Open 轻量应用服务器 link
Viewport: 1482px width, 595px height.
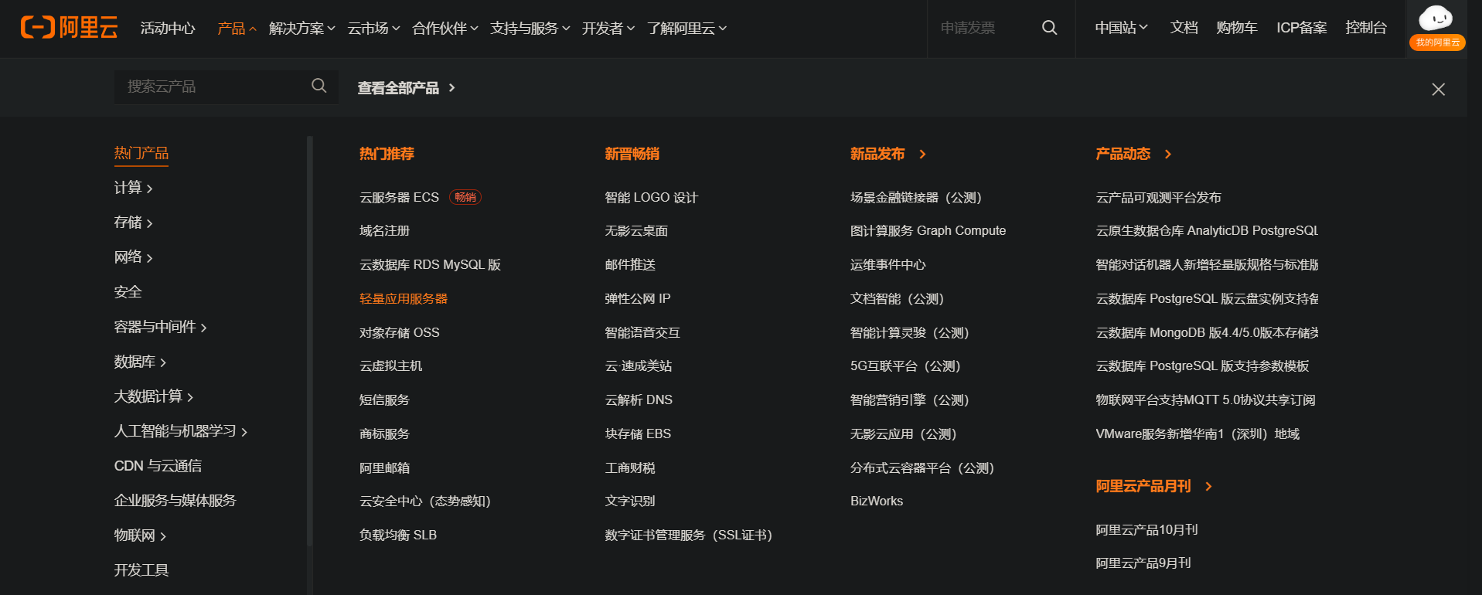pyautogui.click(x=404, y=299)
